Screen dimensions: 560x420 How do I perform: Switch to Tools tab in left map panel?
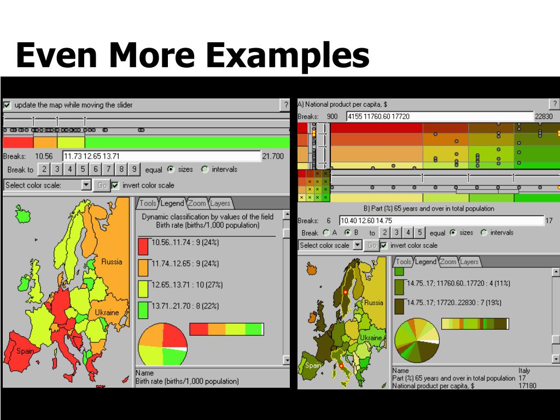point(147,203)
